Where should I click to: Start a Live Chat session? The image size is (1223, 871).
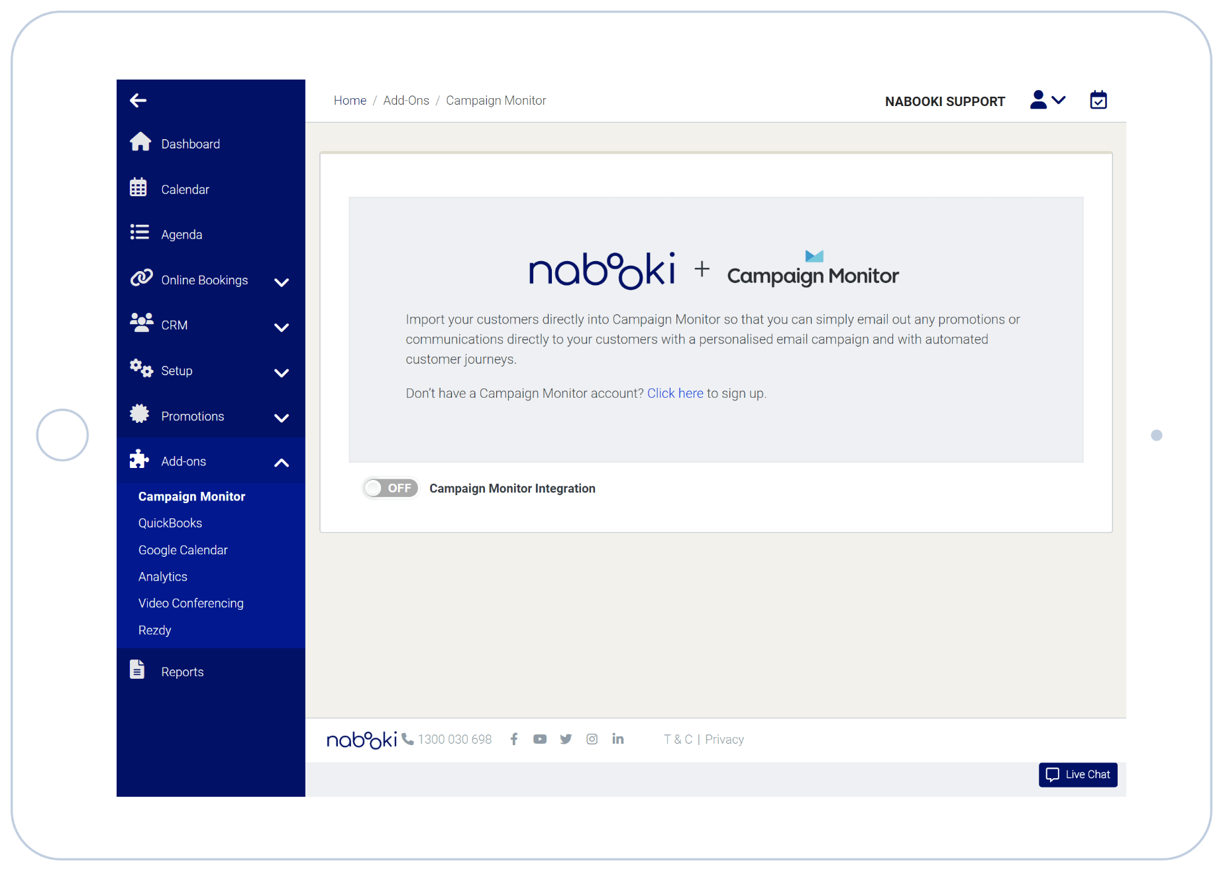point(1078,774)
